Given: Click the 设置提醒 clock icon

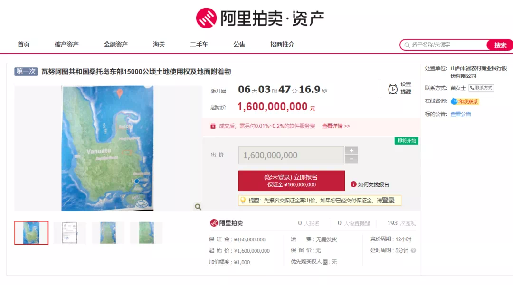Looking at the screenshot, I should (x=393, y=89).
